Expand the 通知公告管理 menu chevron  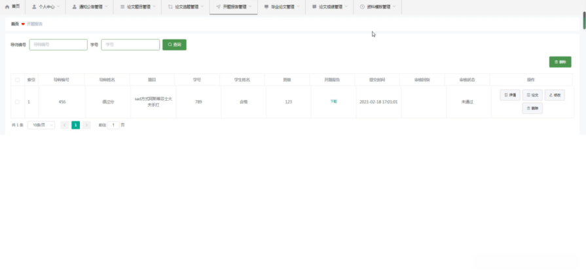[x=106, y=7]
